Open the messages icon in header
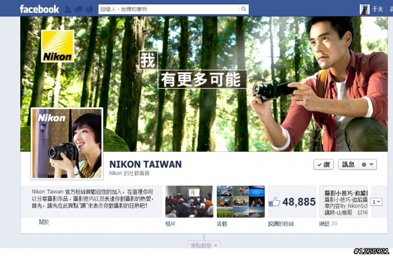The height and width of the screenshot is (256, 393). coord(79,10)
